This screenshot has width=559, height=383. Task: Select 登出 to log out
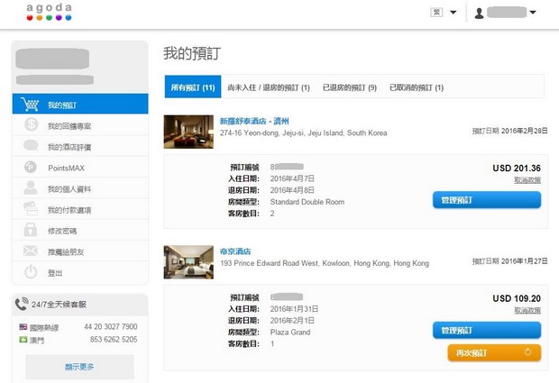tap(80, 272)
